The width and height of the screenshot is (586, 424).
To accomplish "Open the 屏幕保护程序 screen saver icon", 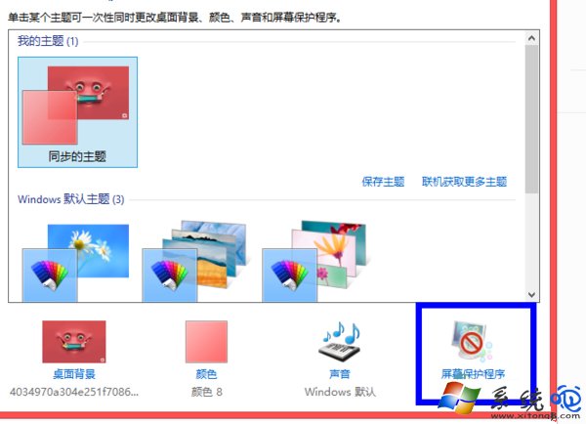I will click(472, 341).
